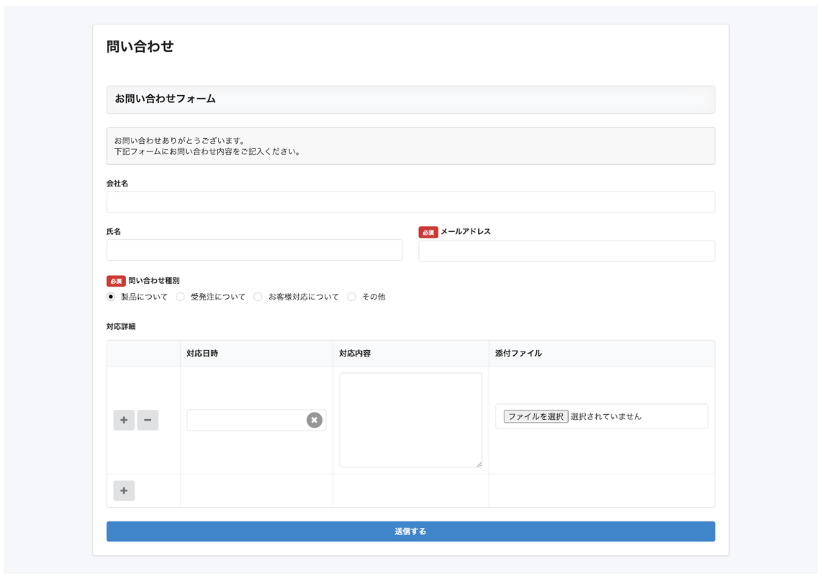The height and width of the screenshot is (579, 822).
Task: Open the 対応日時 date input field
Action: 246,420
